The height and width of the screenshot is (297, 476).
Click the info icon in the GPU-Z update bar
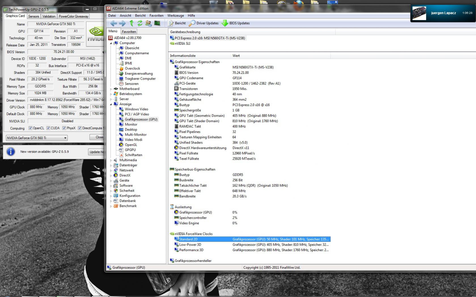coord(11,152)
